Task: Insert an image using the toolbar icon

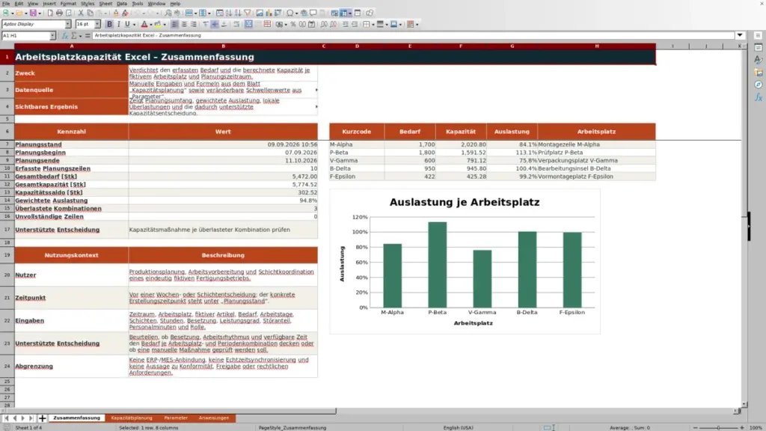Action: tap(260, 13)
